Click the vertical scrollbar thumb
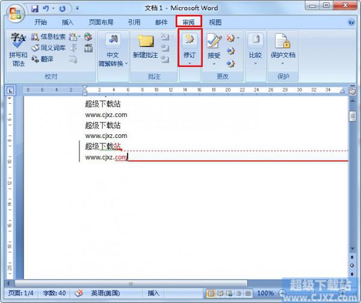Screen dimensions: 361x303 point(352,116)
